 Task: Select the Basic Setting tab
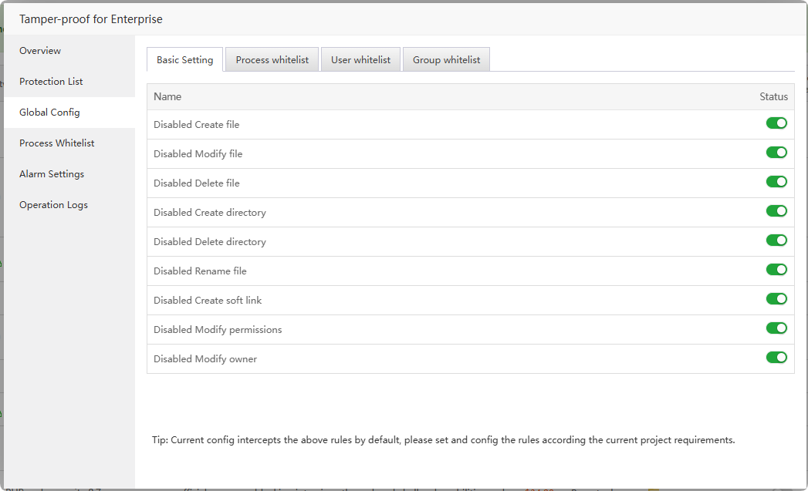[x=185, y=60]
